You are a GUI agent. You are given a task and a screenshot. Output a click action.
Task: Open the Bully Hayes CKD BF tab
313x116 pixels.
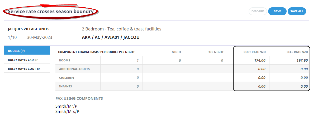tap(27, 60)
